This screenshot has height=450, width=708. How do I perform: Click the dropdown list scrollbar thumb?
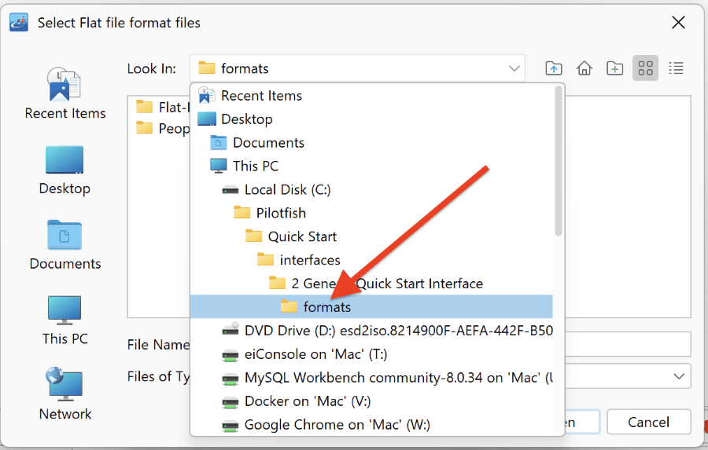pos(559,160)
